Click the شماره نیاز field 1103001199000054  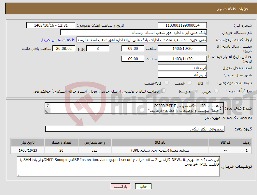(x=182, y=25)
